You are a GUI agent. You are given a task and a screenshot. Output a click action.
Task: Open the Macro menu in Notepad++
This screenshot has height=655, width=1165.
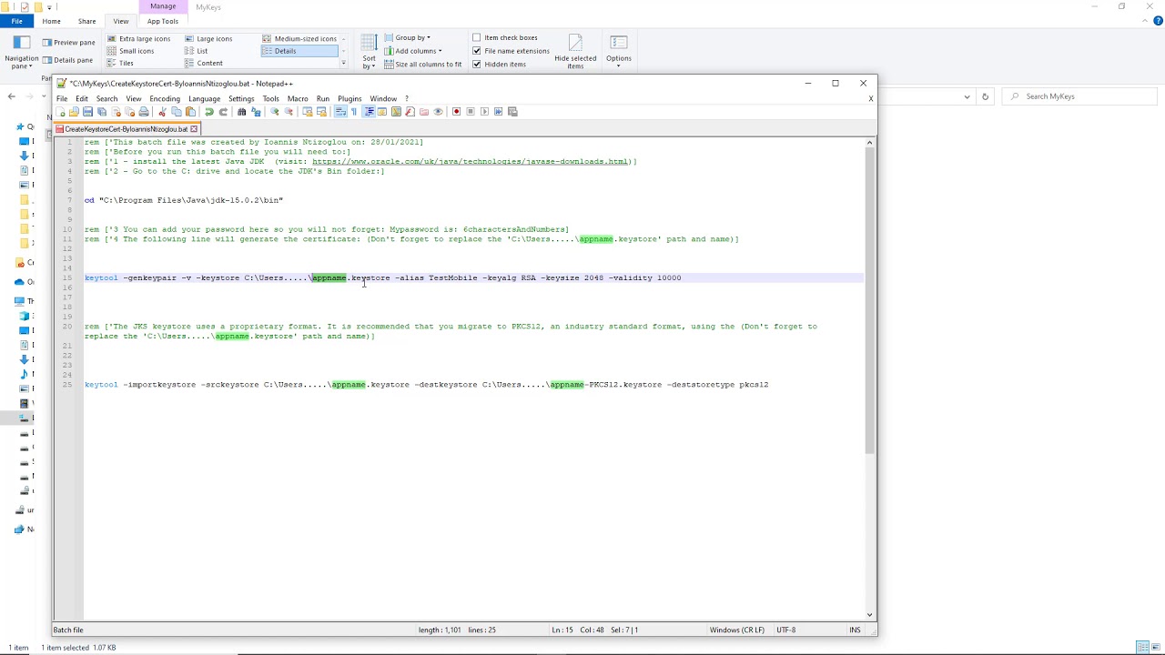pyautogui.click(x=298, y=98)
